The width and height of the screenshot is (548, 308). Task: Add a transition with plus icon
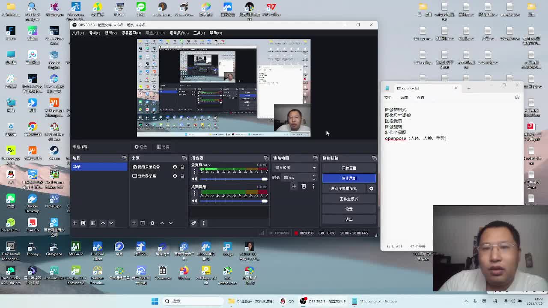[294, 187]
